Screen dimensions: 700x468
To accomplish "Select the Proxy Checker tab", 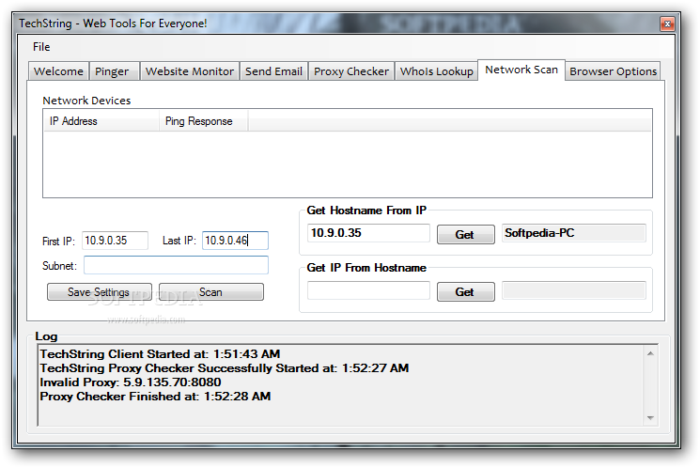I will (351, 71).
